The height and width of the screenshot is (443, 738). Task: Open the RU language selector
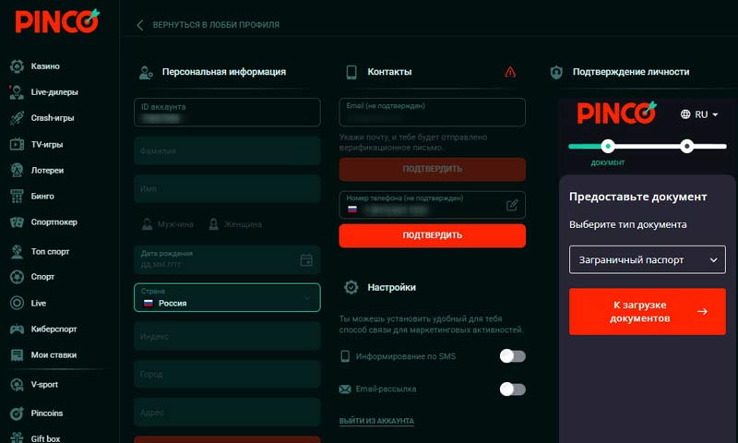699,114
